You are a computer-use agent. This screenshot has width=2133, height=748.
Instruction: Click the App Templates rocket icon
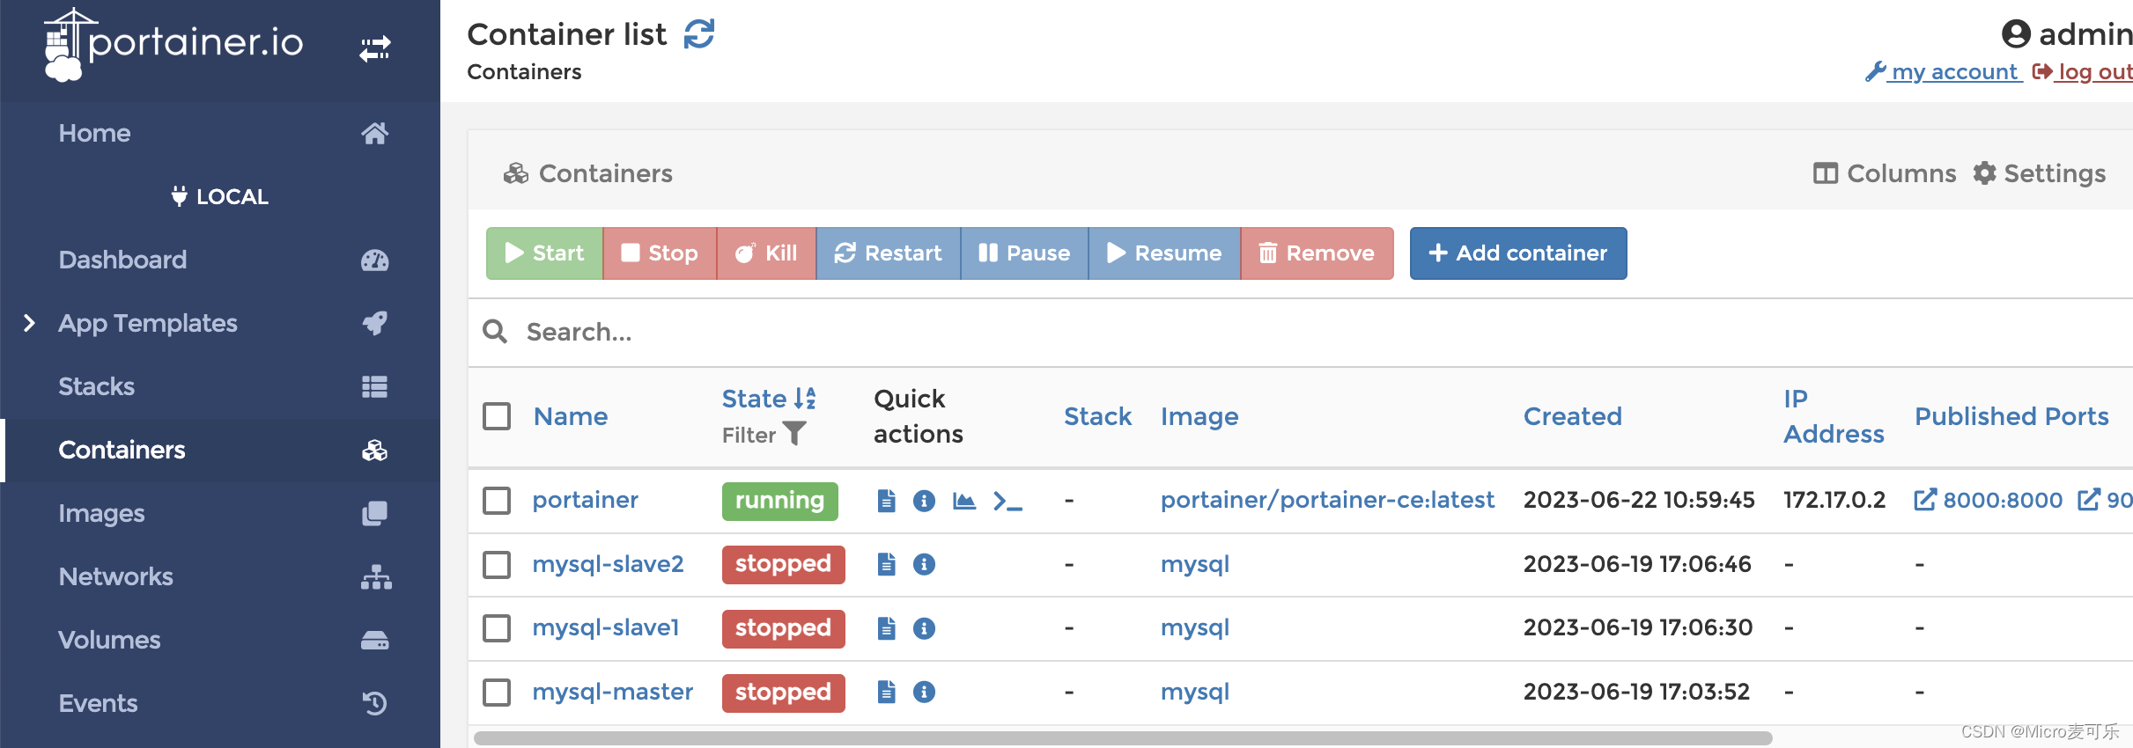pos(375,323)
